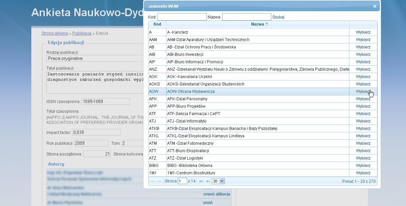Viewport: 406px width, 206px height.
Task: Choose Wybierz for ATJ-Dział Informatyki
Action: 363,121
